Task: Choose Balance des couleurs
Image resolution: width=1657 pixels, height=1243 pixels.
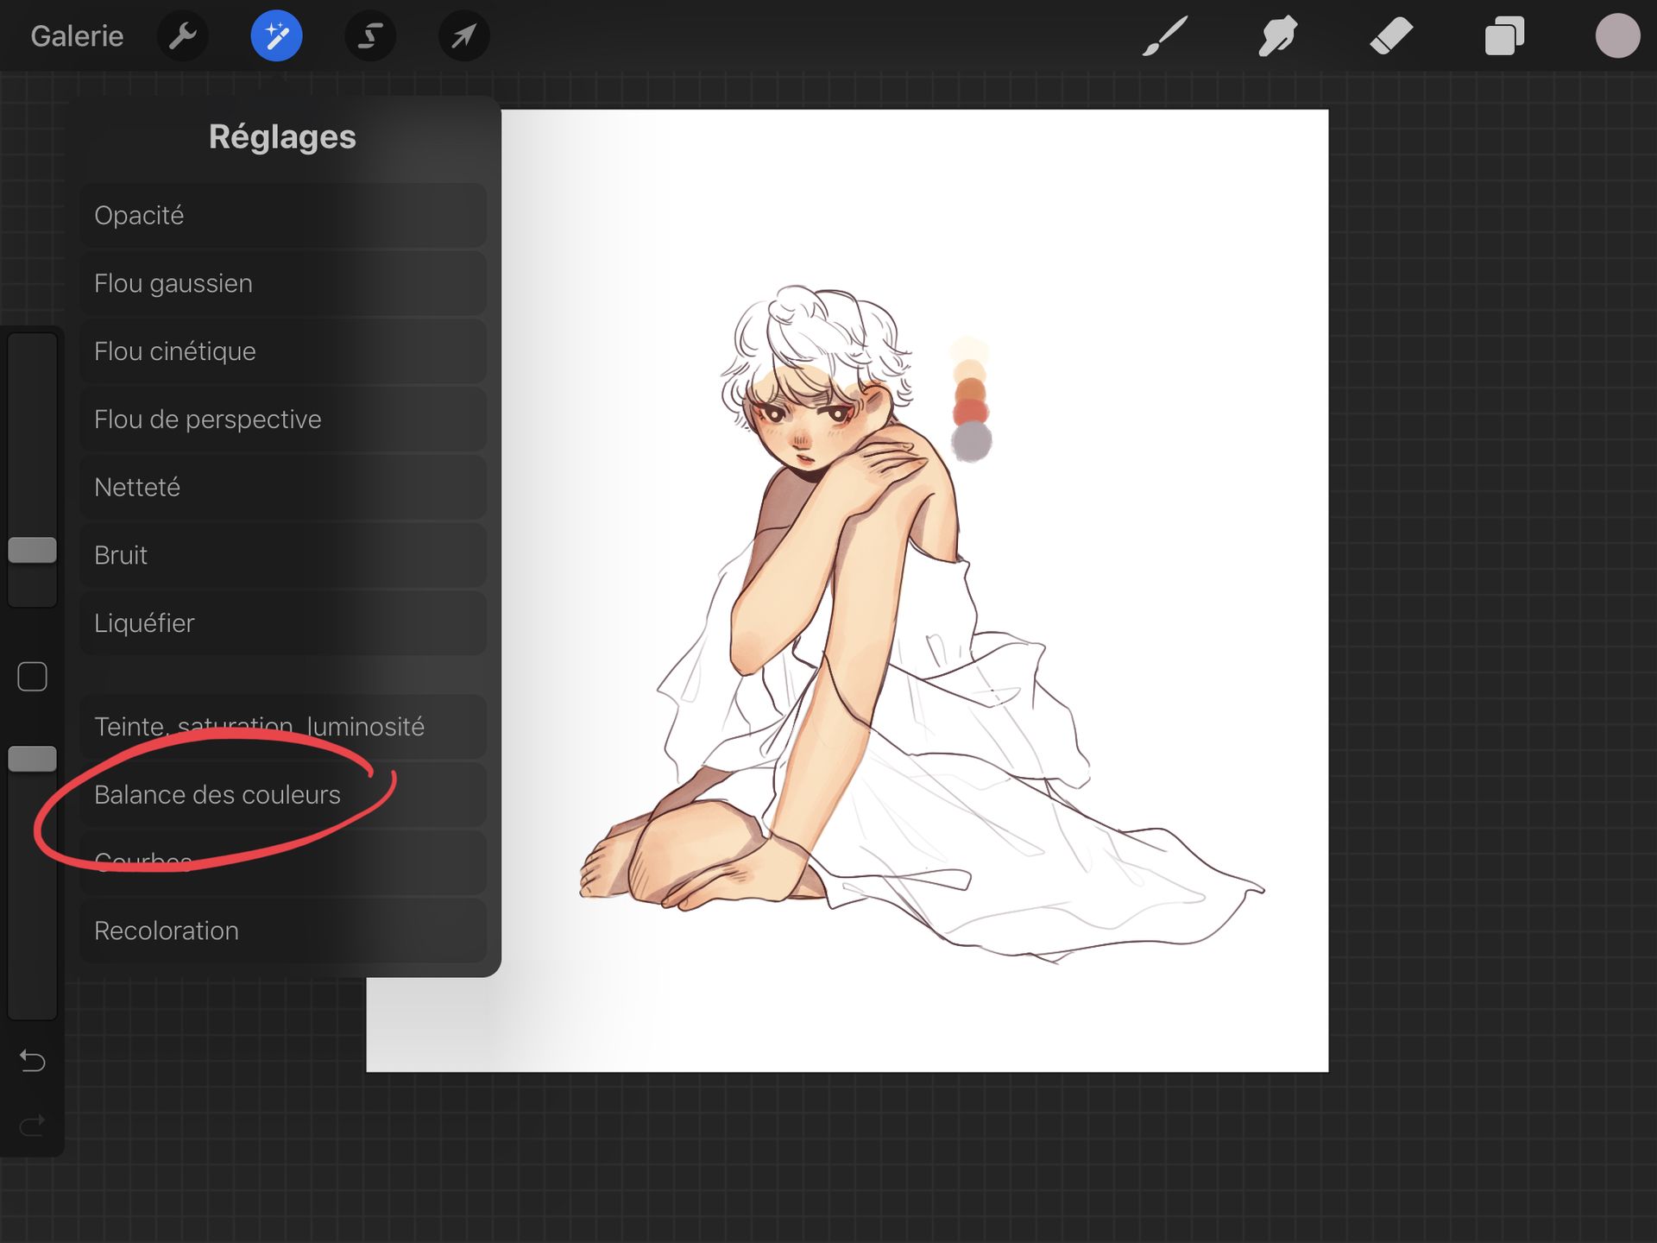Action: pos(283,795)
